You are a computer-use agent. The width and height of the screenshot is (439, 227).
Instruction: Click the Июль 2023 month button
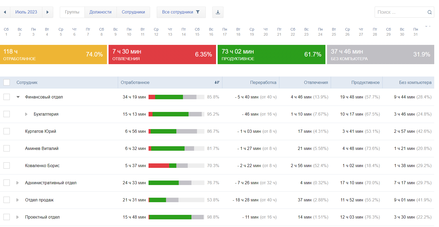click(x=26, y=12)
